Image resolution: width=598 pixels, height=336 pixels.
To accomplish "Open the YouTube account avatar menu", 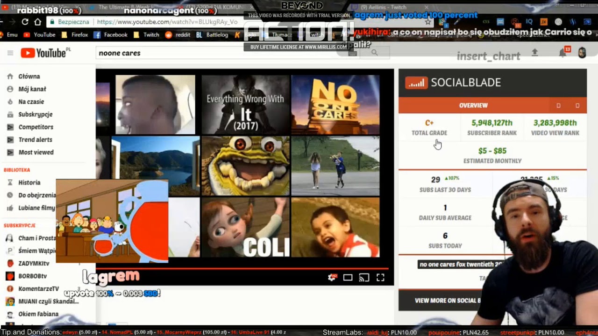I will click(582, 53).
